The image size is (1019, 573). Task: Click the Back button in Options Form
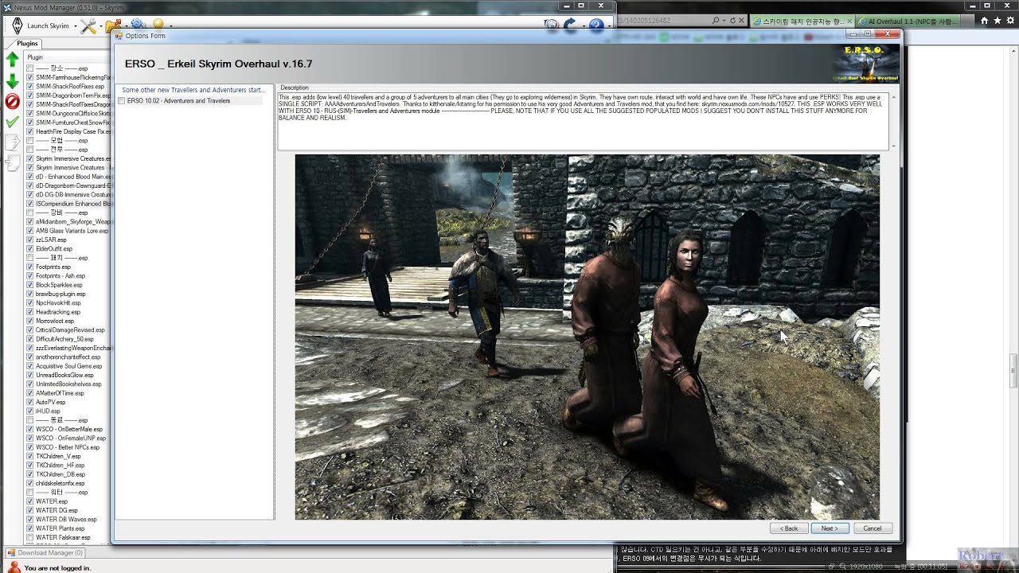click(789, 528)
